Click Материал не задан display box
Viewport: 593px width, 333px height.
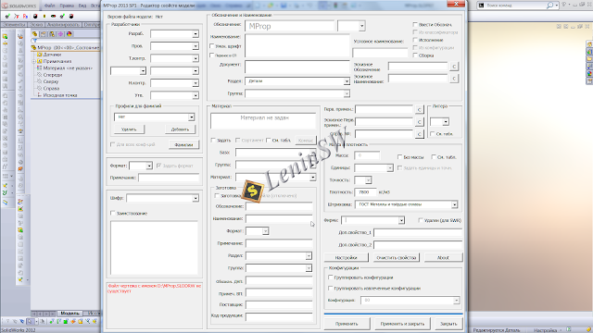tap(263, 121)
